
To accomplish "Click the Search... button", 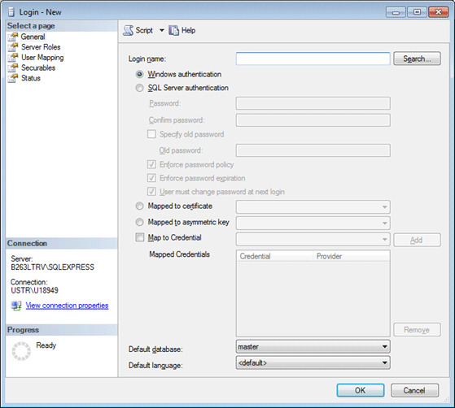I will coord(417,59).
